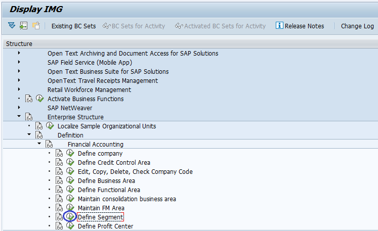The height and width of the screenshot is (231, 378).
Task: Click BC Sets for Activity button
Action: click(x=134, y=26)
